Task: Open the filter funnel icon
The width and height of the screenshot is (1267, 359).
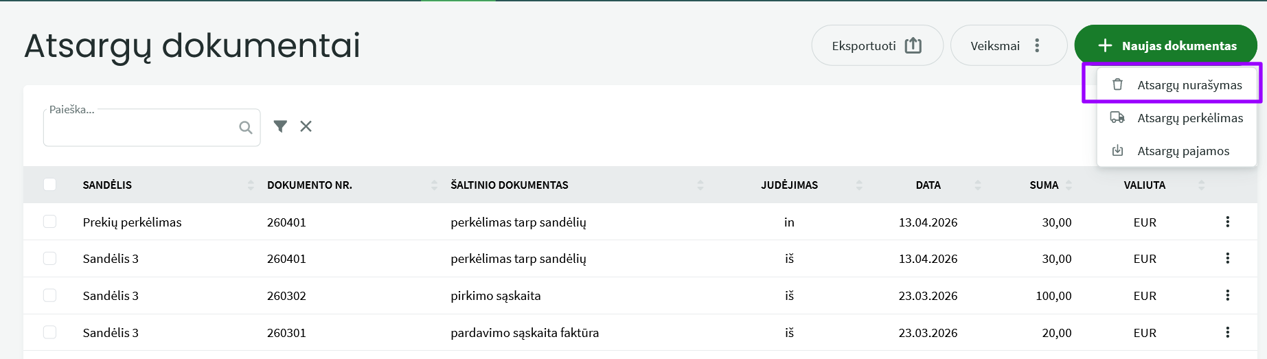Action: [280, 126]
